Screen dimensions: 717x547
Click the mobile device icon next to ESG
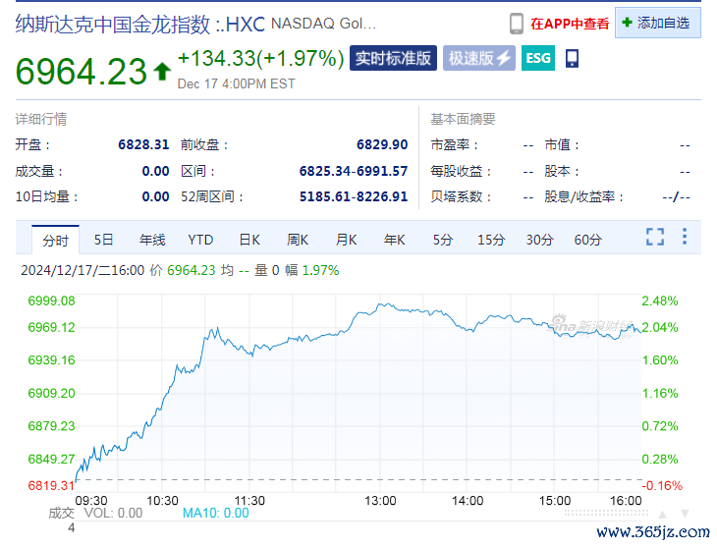click(572, 59)
